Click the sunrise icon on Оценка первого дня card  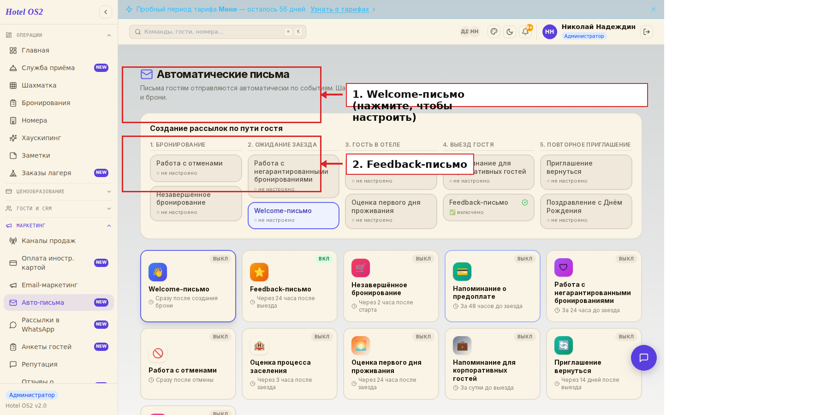pyautogui.click(x=361, y=345)
